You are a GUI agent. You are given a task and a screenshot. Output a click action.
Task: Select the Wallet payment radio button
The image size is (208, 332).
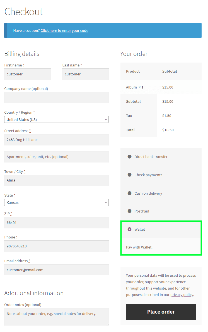click(x=129, y=229)
